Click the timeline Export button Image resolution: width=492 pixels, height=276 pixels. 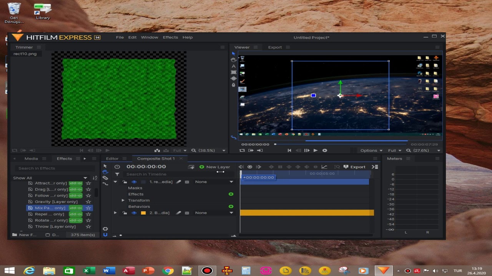354,167
